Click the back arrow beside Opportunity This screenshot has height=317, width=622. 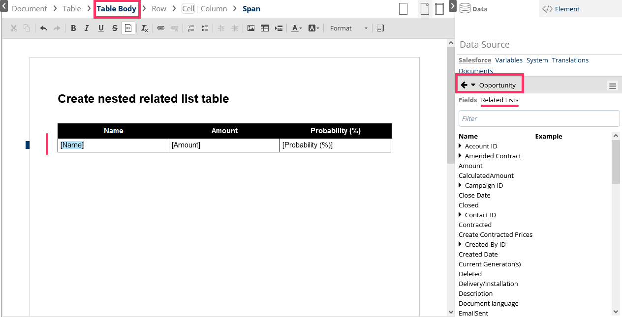click(464, 85)
